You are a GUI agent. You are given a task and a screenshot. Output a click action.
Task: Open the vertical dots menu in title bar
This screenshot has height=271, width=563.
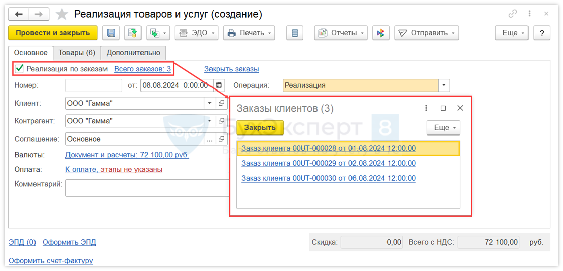pyautogui.click(x=529, y=14)
